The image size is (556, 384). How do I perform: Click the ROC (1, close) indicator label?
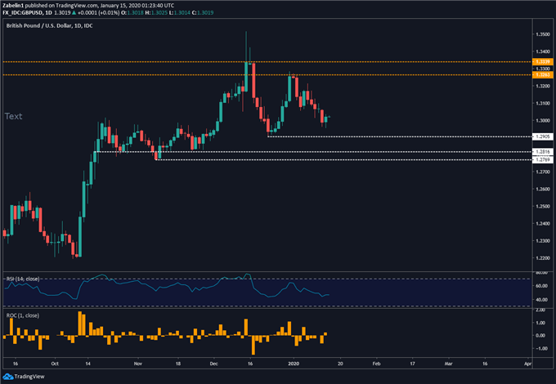(23, 315)
